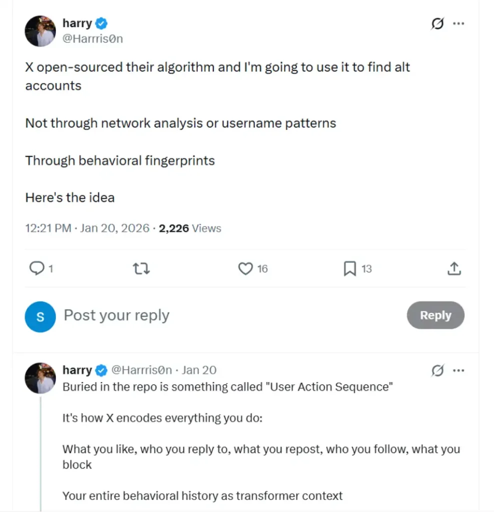
Task: Open three-dot More menu on reply post
Action: 458,370
